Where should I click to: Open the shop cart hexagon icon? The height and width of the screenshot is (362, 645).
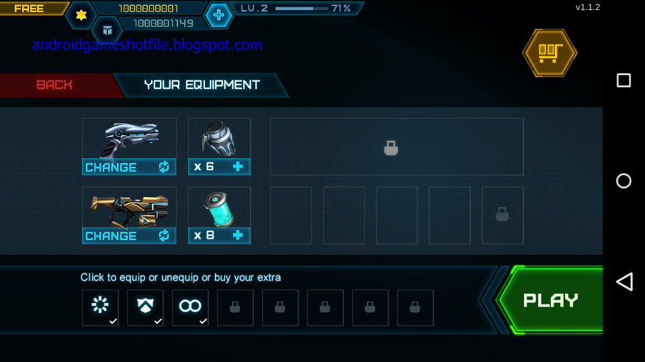[x=550, y=52]
